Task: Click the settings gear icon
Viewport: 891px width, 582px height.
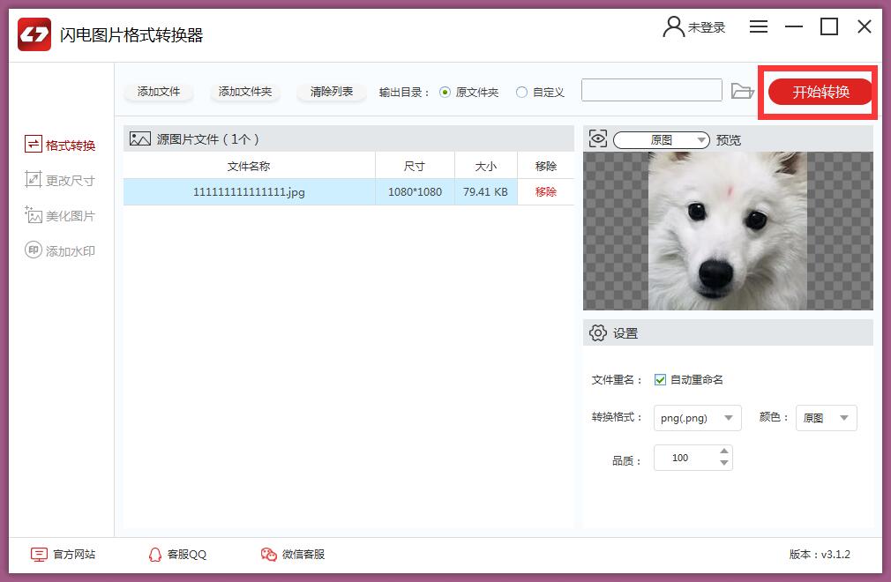Action: (598, 332)
